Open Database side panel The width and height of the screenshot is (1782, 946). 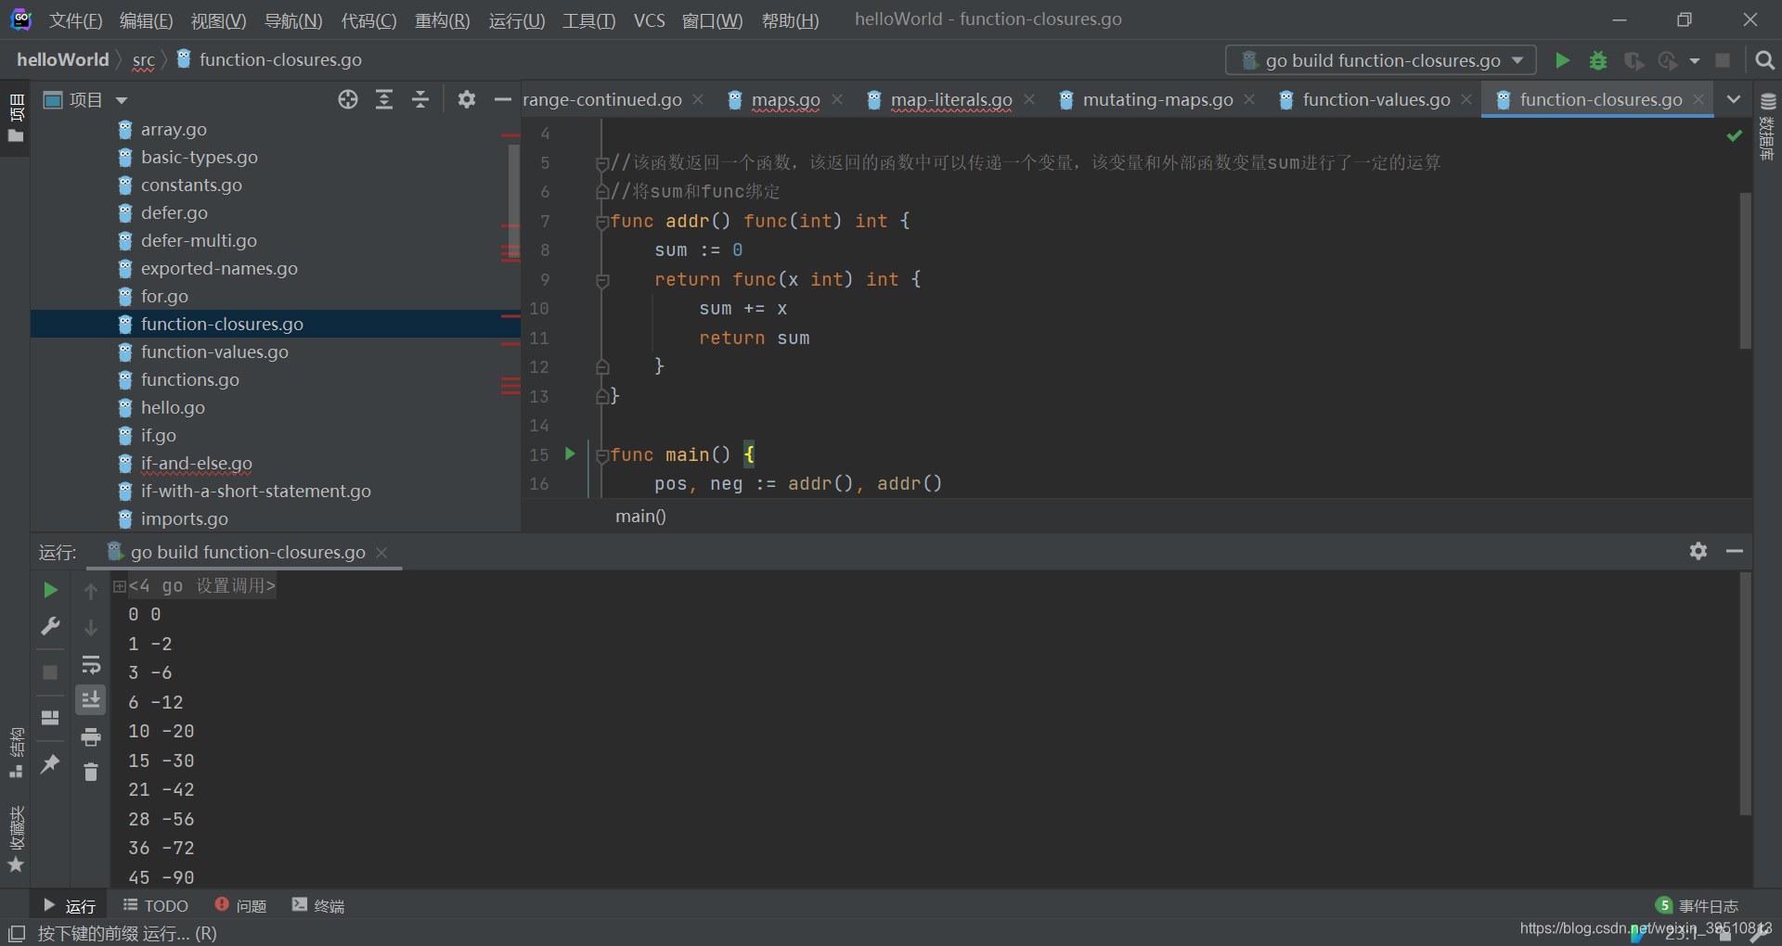(1768, 127)
